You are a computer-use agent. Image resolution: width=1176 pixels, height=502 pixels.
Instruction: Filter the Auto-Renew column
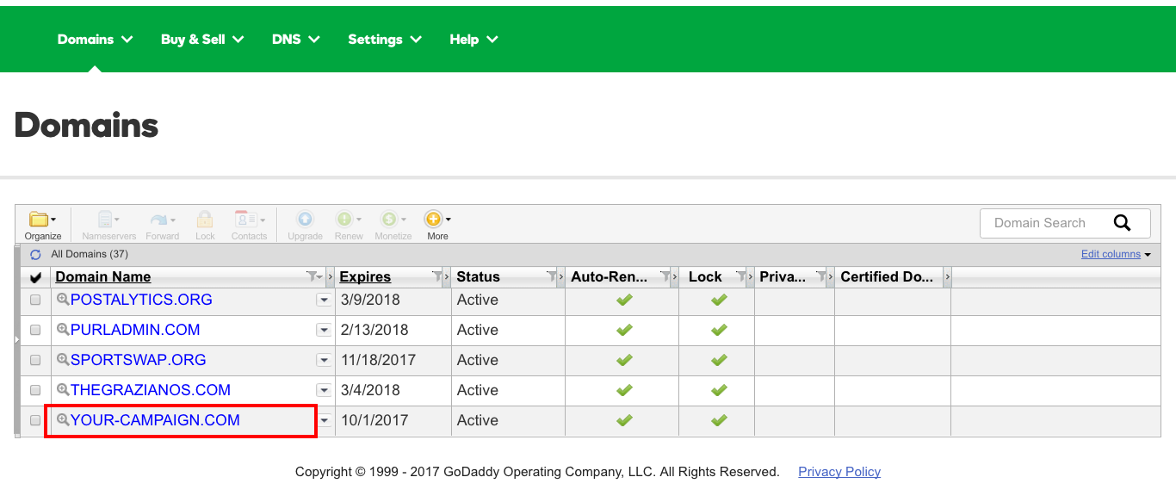(x=665, y=276)
